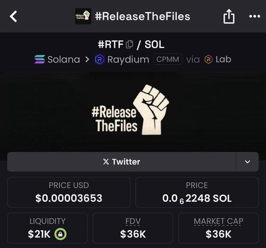The image size is (266, 248).
Task: Tap the Raydium Lab launchpad icon
Action: tap(209, 60)
